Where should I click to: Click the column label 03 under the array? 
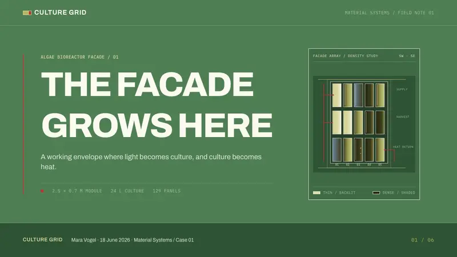click(x=359, y=164)
